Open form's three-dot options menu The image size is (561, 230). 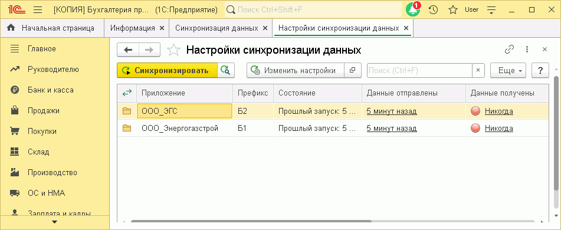tap(527, 50)
